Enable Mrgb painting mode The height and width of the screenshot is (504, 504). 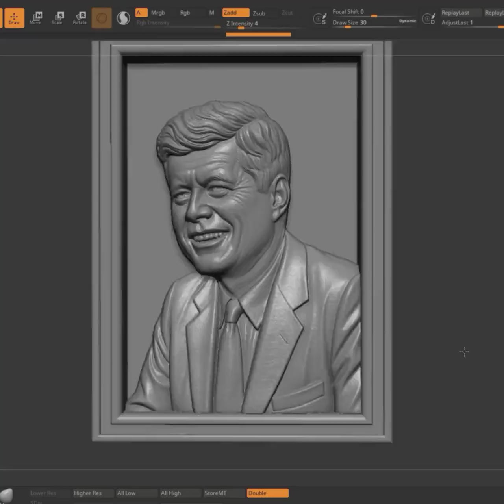pyautogui.click(x=158, y=13)
